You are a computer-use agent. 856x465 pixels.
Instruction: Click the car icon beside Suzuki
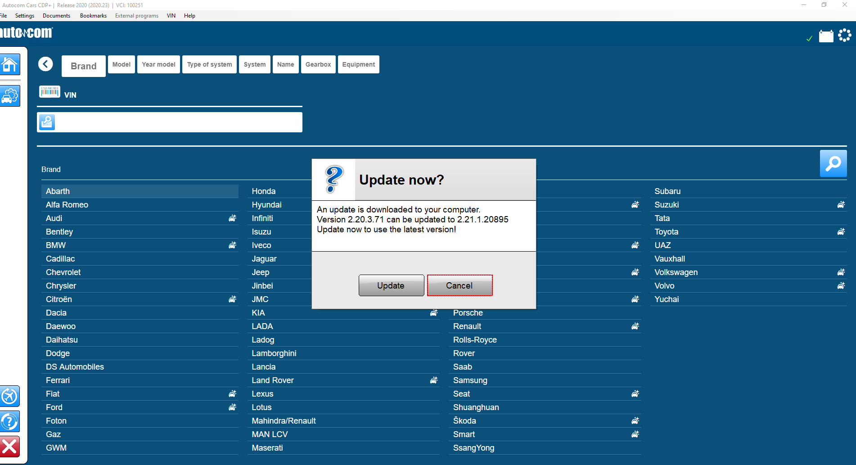841,205
